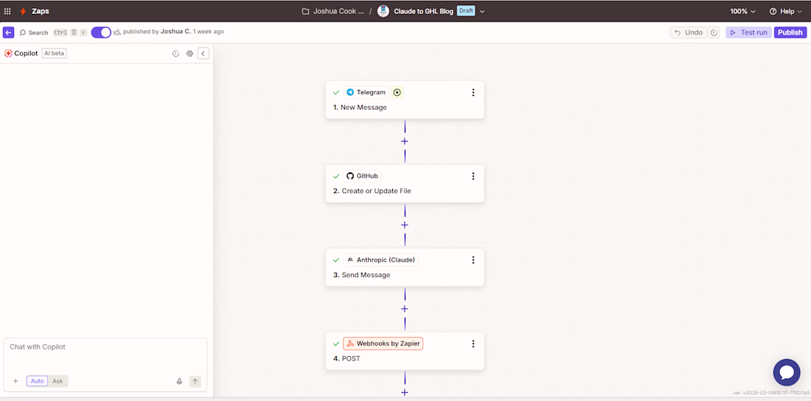Open the apps grid menu
811x401 pixels.
point(7,11)
